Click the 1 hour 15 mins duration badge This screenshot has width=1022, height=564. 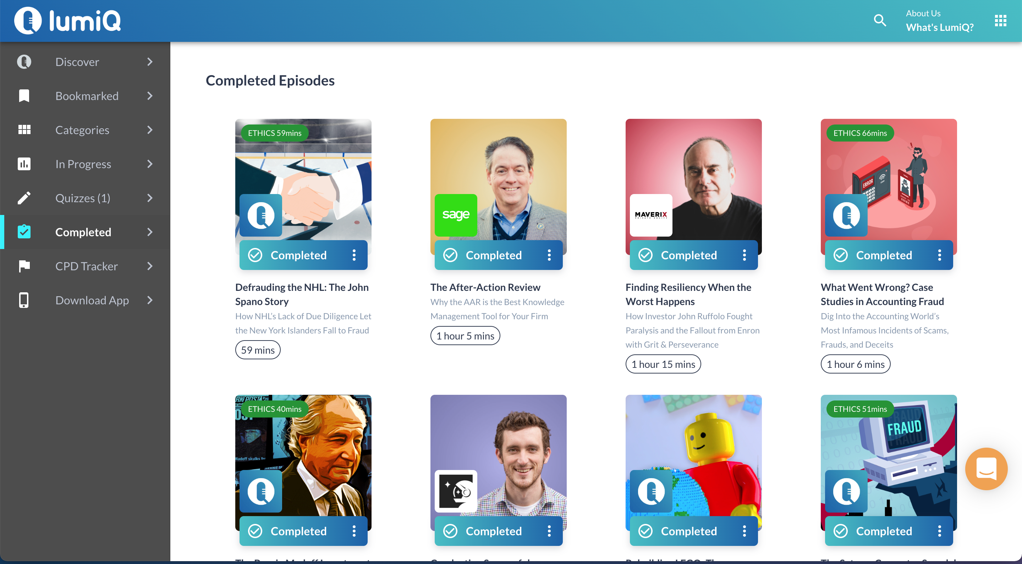663,364
